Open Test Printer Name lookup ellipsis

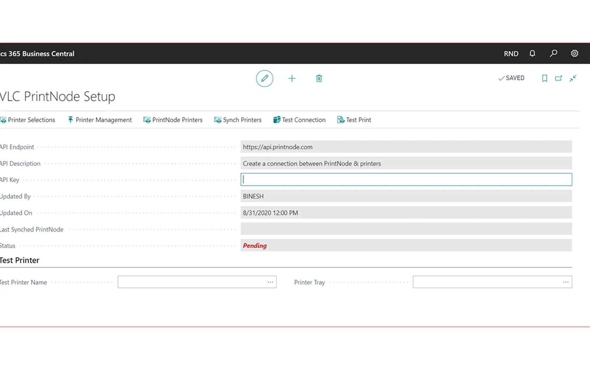click(x=270, y=282)
